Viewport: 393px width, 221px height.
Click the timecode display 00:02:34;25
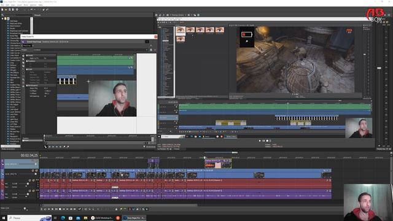29,155
